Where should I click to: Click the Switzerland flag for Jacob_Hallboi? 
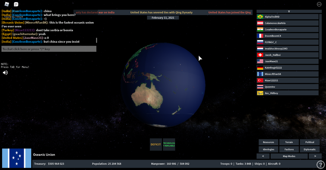tap(260, 55)
